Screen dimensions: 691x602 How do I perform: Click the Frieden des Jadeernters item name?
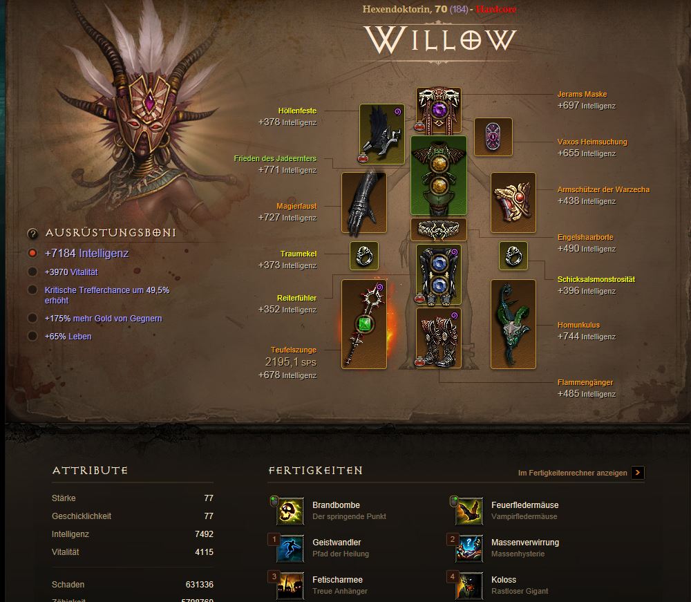275,159
